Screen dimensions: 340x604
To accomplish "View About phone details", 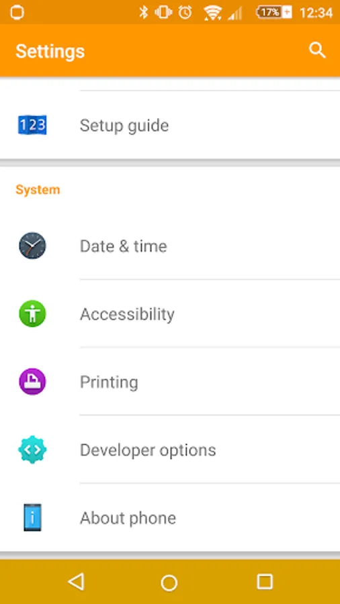I will pyautogui.click(x=170, y=517).
